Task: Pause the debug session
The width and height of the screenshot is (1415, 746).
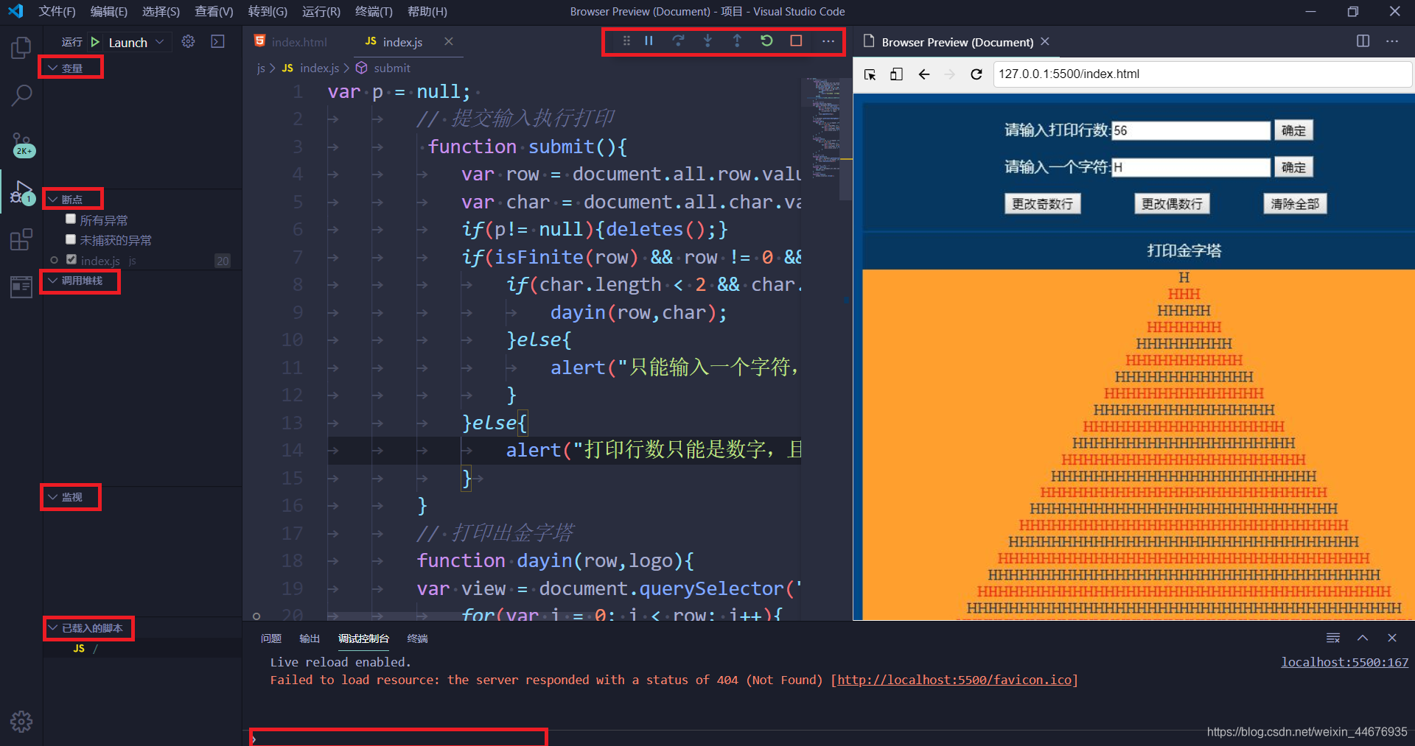Action: (649, 41)
